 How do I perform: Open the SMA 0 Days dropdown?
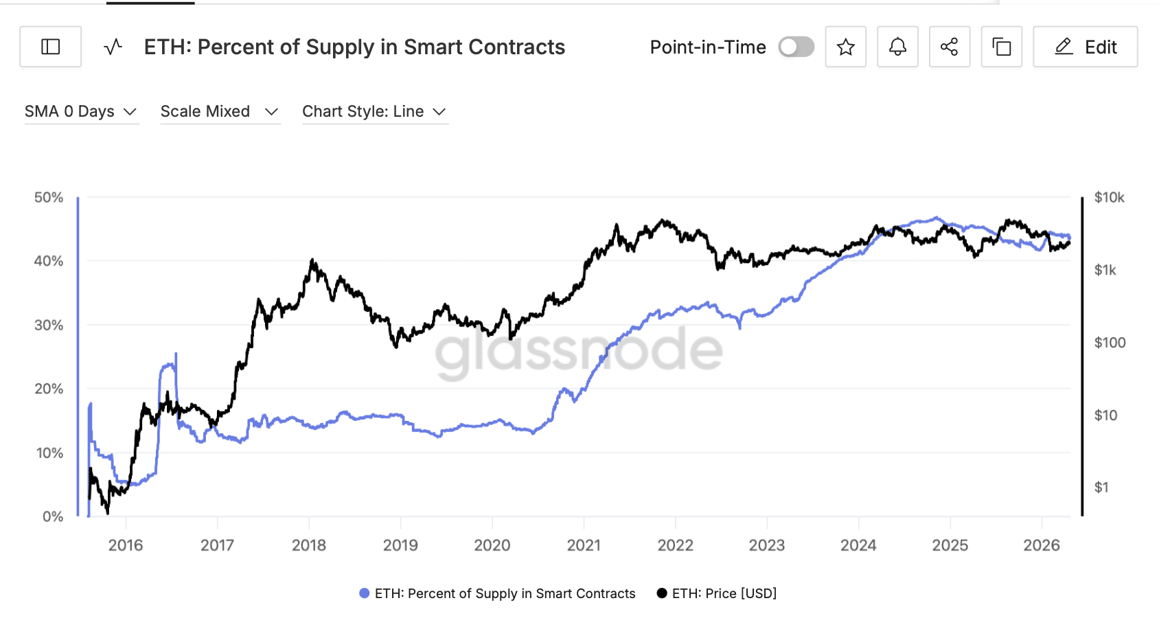[x=81, y=111]
